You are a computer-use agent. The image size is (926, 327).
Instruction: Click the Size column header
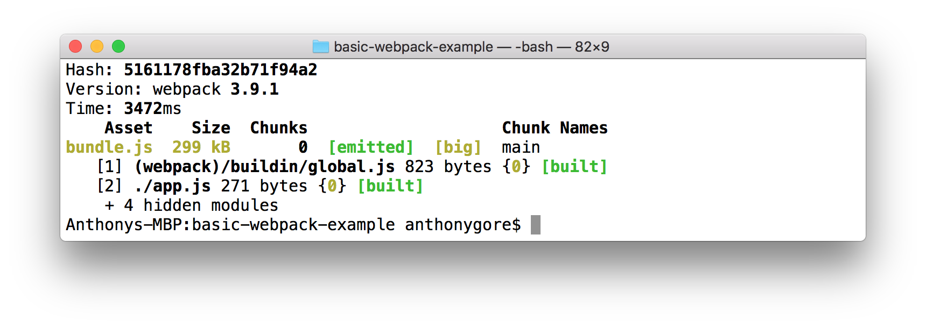point(211,128)
